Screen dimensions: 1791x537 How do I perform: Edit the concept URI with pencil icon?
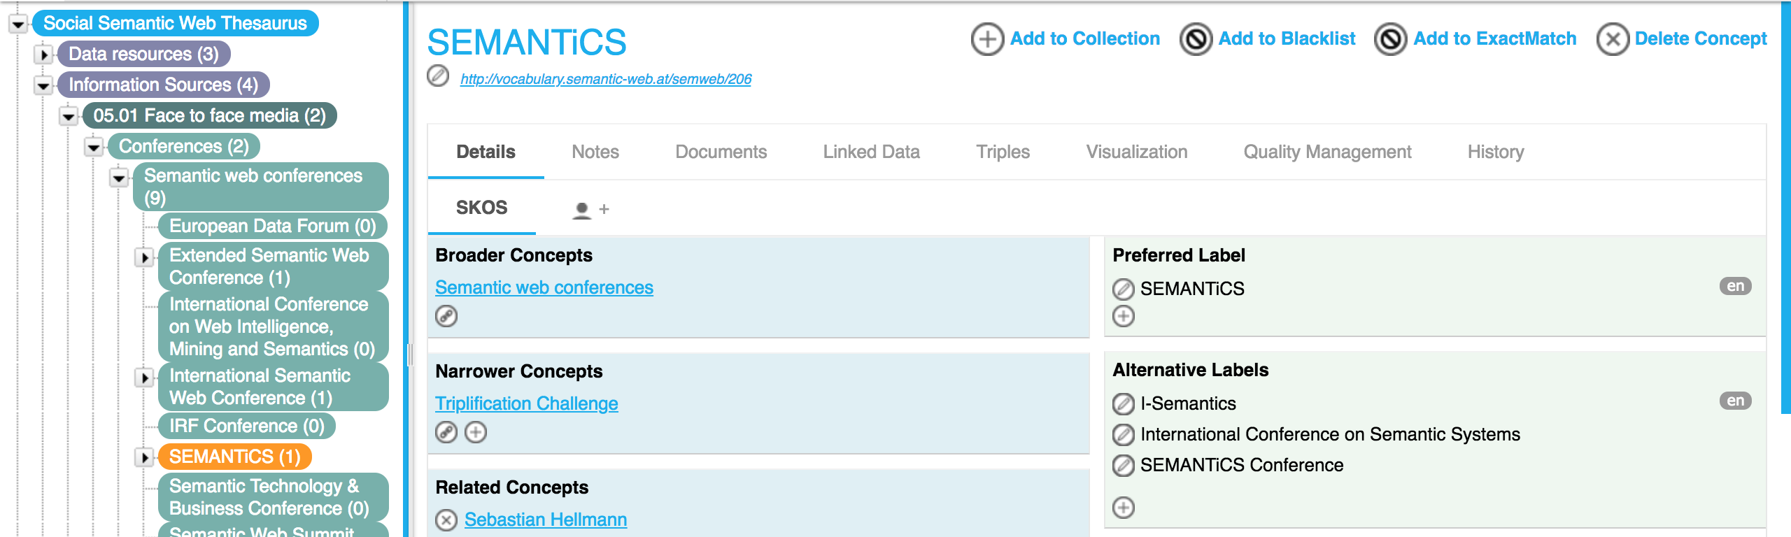click(439, 76)
